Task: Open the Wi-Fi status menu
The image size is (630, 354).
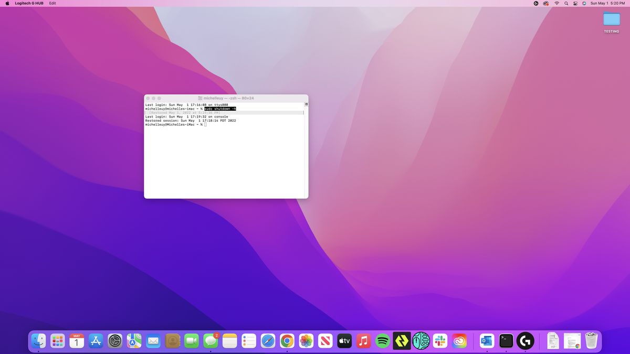Action: pyautogui.click(x=556, y=3)
